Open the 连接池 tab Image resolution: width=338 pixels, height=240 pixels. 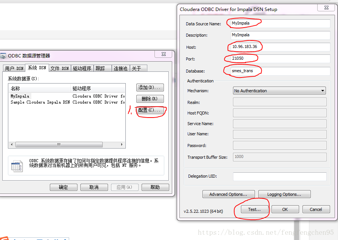[x=120, y=68]
